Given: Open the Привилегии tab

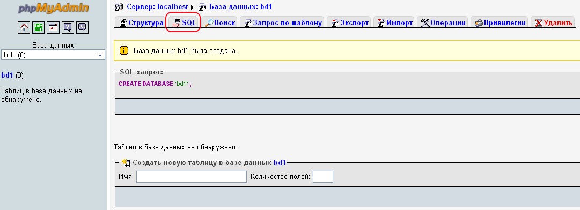Looking at the screenshot, I should (x=500, y=22).
